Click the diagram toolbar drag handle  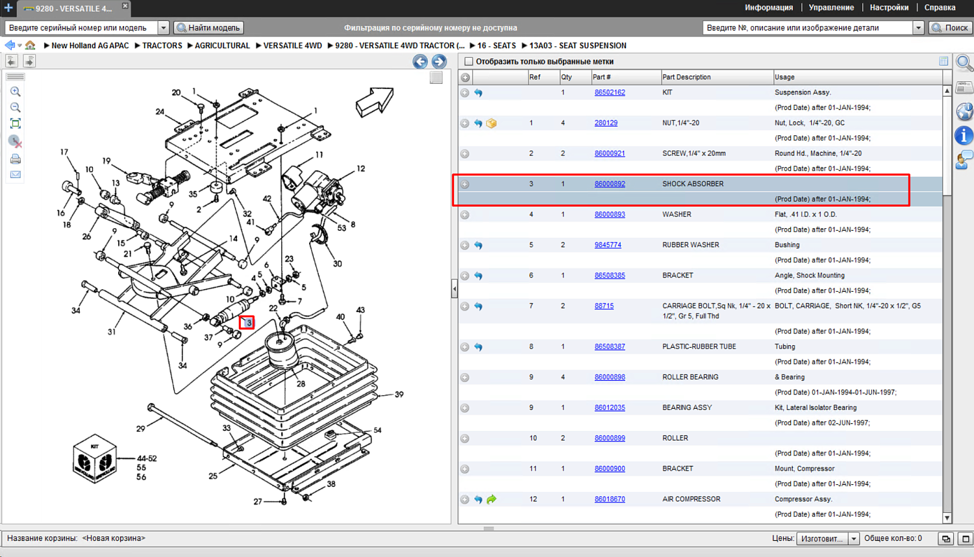point(16,77)
